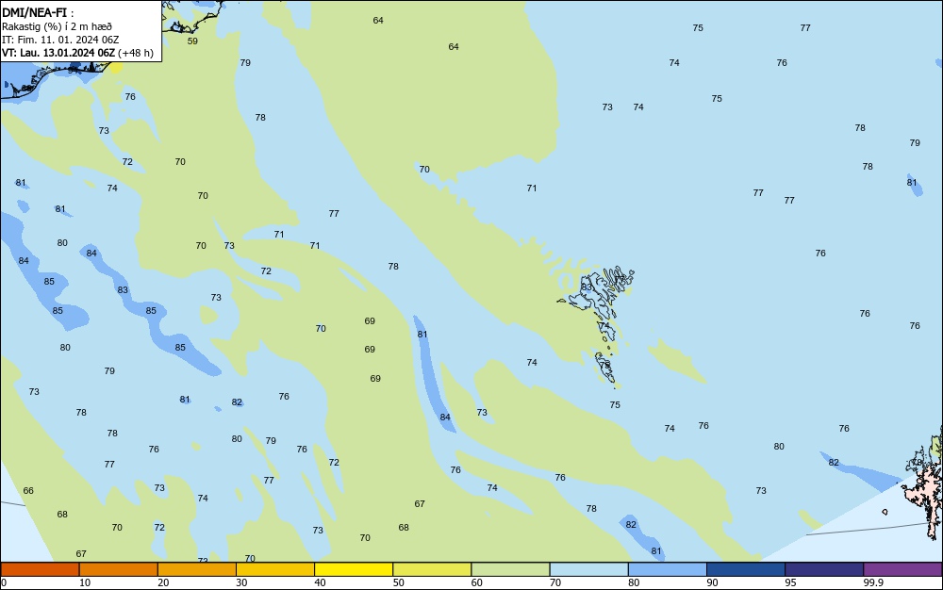Click the dark purple 95–99.9 legend swatch
The height and width of the screenshot is (590, 943).
pos(824,569)
